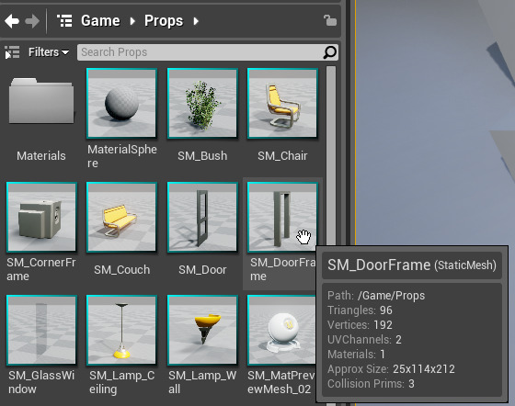The width and height of the screenshot is (515, 406).
Task: Select the MaterialSphere asset thumbnail
Action: click(x=121, y=103)
